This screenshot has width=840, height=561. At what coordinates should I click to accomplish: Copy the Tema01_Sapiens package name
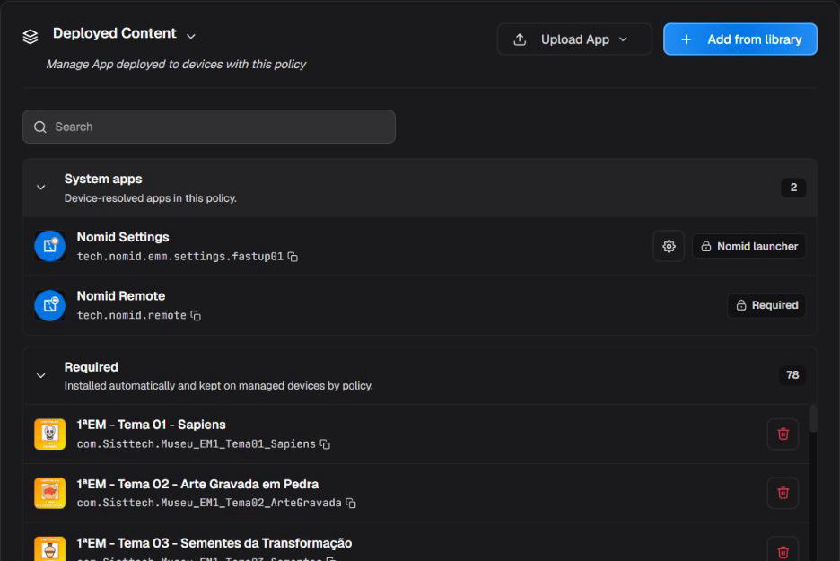pyautogui.click(x=325, y=444)
